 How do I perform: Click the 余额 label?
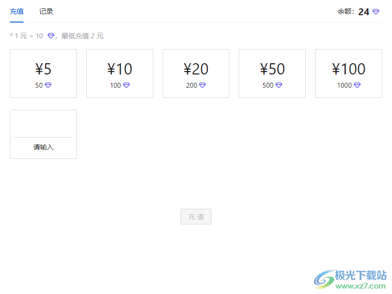click(345, 11)
